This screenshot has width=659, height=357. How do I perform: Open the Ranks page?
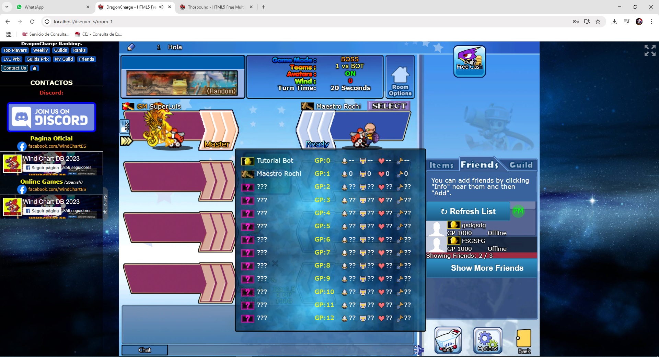tap(79, 50)
